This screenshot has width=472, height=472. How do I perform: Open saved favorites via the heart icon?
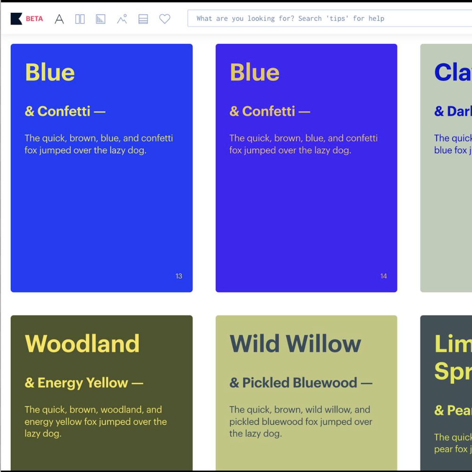(x=164, y=18)
